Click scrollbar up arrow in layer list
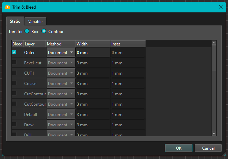The image size is (228, 159). pyautogui.click(x=214, y=43)
